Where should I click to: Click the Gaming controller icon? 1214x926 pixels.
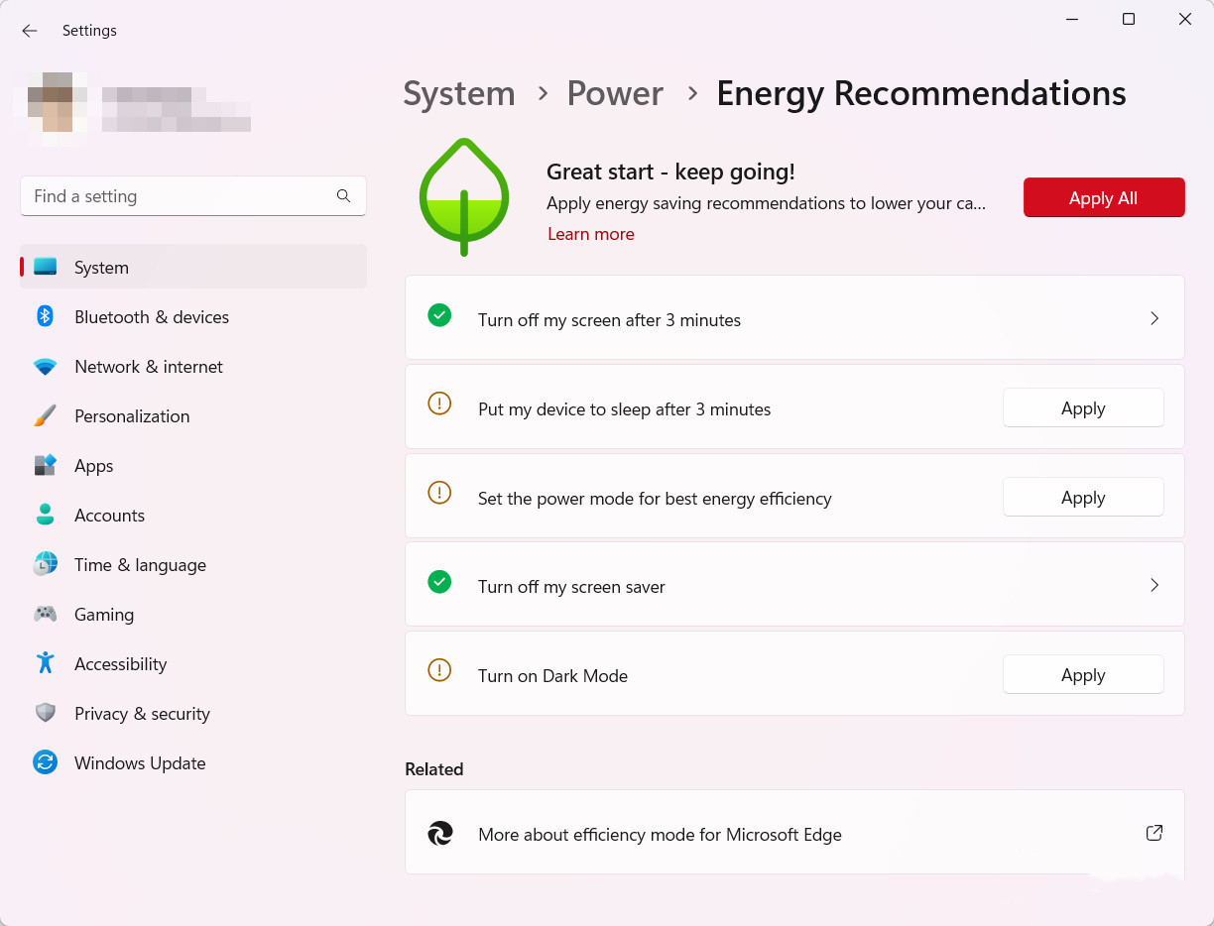45,615
